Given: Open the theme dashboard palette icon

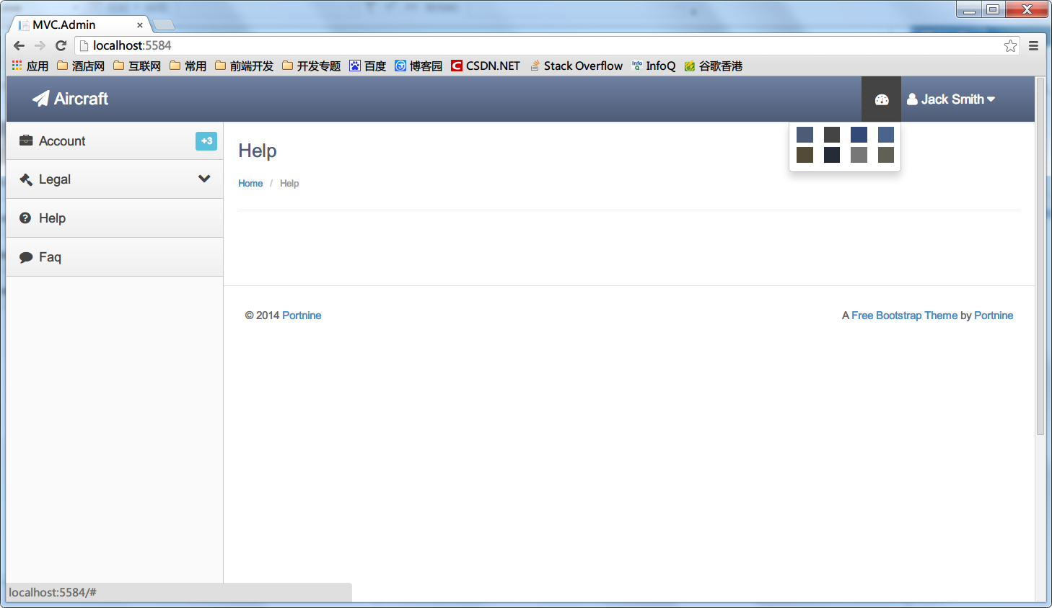Looking at the screenshot, I should (x=881, y=99).
